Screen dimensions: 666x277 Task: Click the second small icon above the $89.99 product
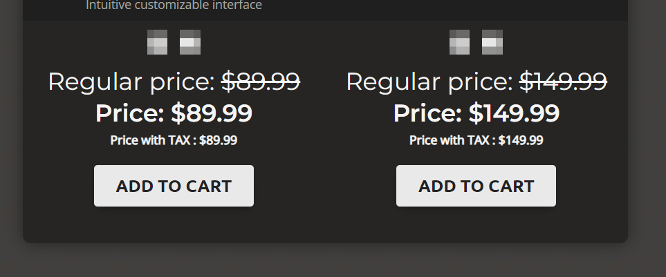(190, 42)
